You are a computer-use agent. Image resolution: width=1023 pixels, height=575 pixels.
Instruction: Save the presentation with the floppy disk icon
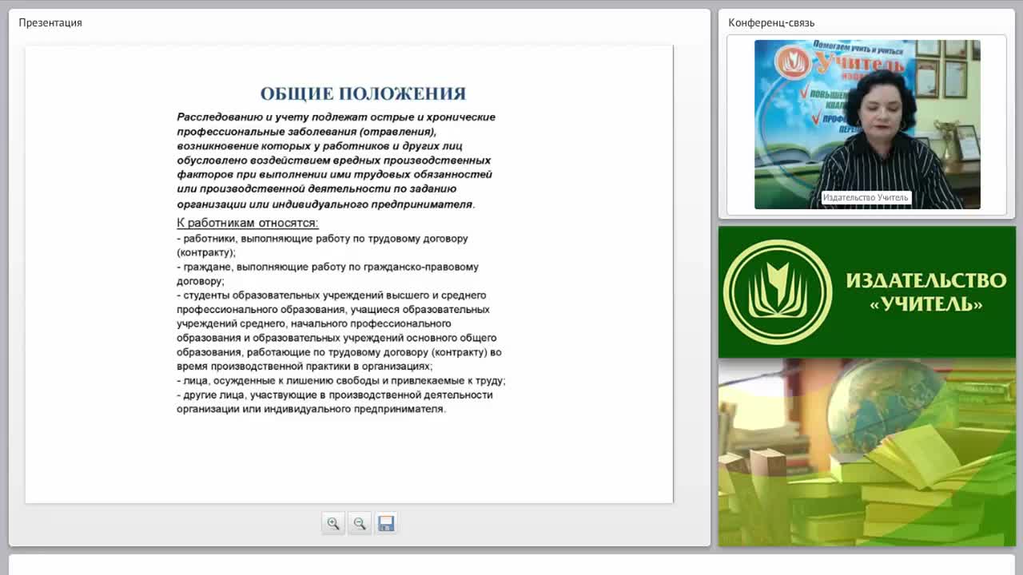click(386, 524)
